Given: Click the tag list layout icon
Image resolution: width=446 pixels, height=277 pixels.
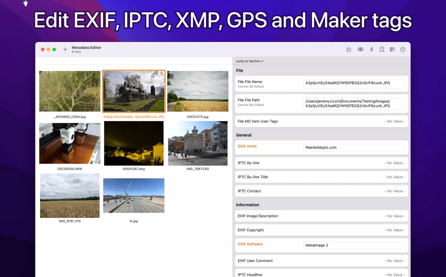Looking at the screenshot, I should tap(392, 50).
